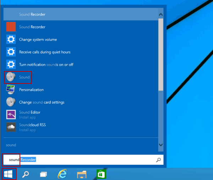Screen dimensions: 213x180
Task: Open Change system volume setting
Action: coord(81,39)
